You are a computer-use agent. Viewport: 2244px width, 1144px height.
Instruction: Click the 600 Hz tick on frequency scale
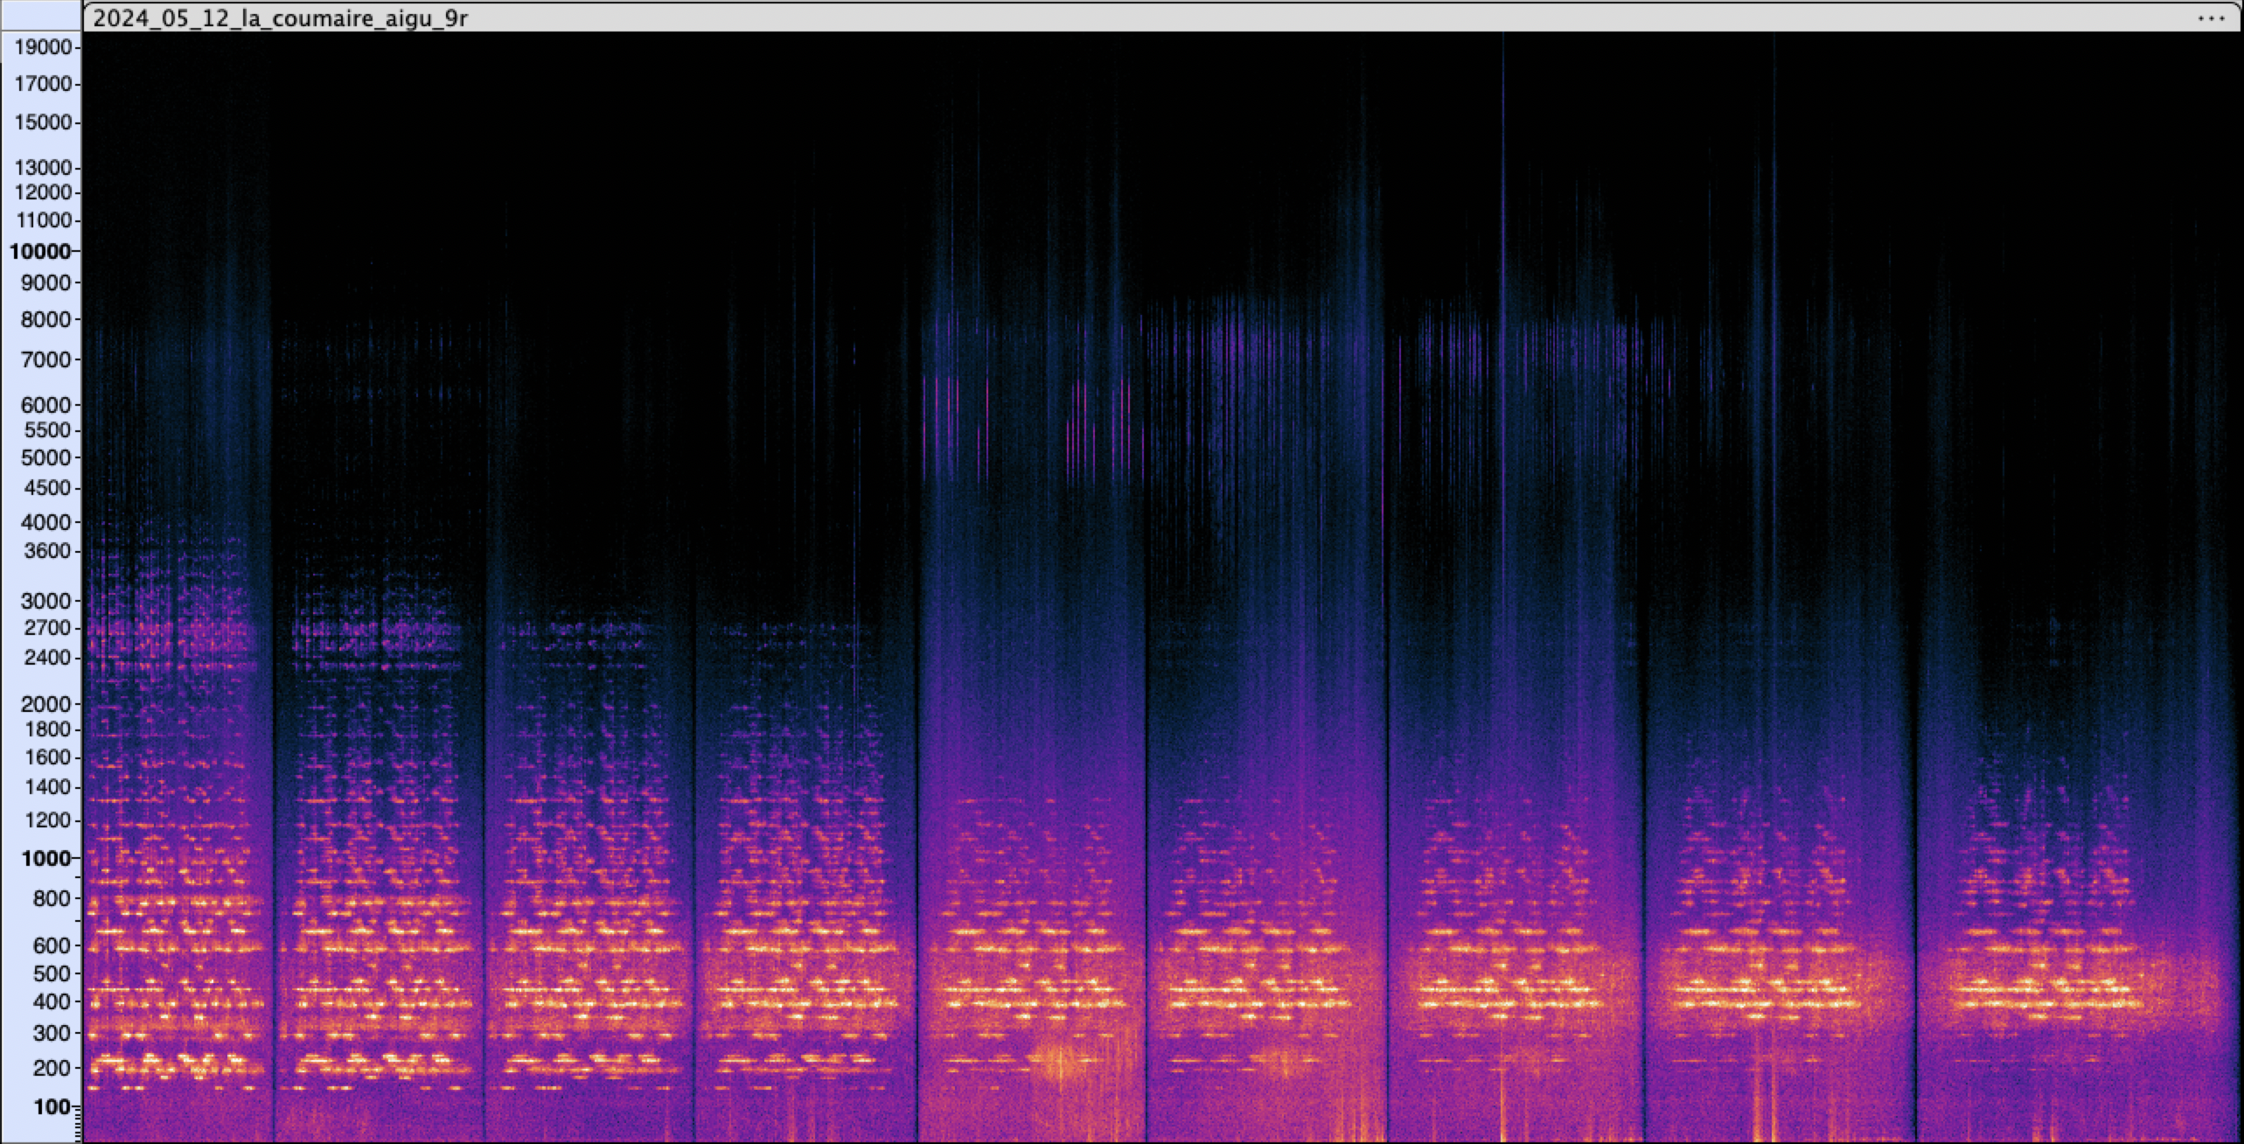tap(52, 946)
